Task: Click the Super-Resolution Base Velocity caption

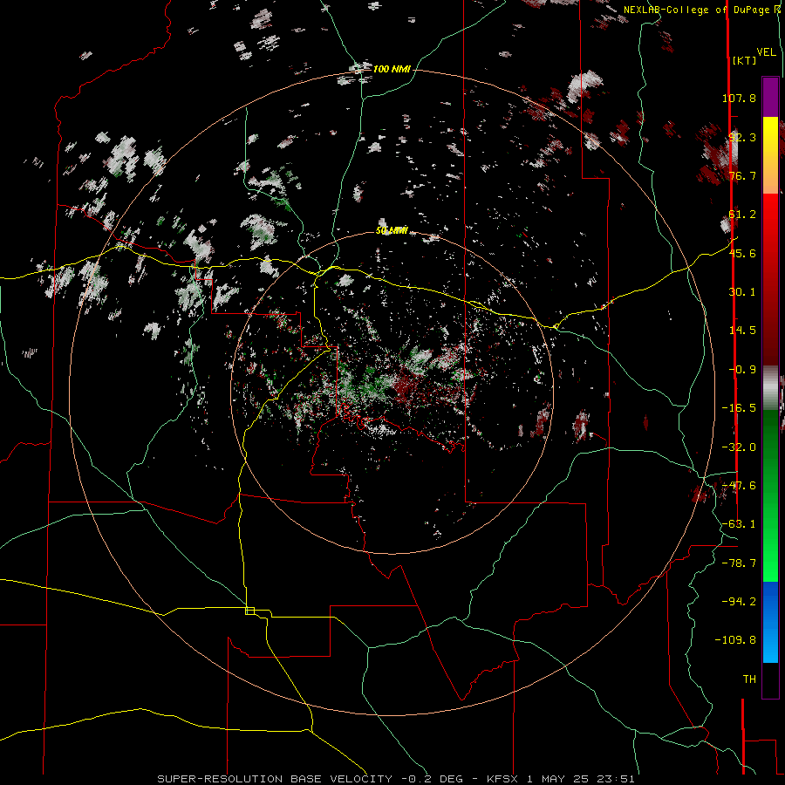Action: tap(396, 779)
